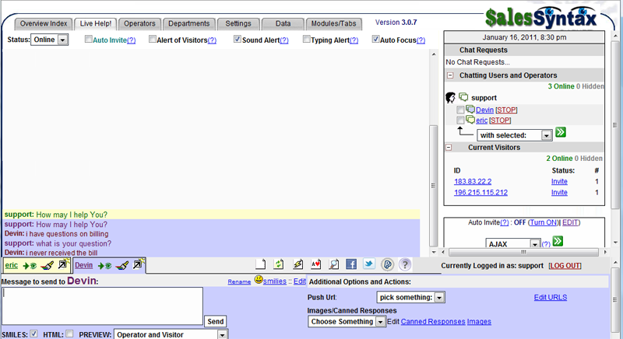This screenshot has width=623, height=339.
Task: Open the Departments tab
Action: coord(188,24)
